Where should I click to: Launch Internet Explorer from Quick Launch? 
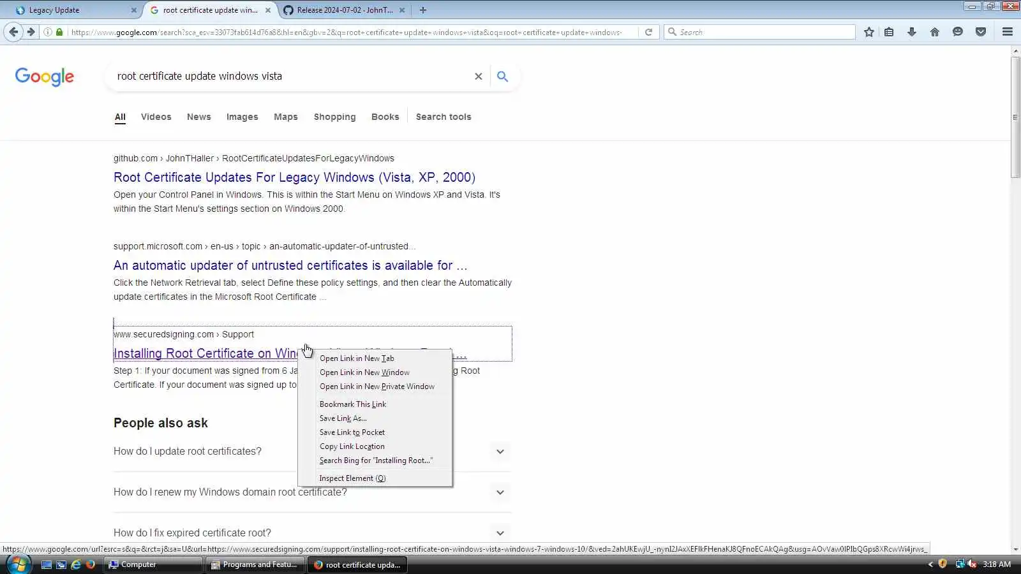click(76, 564)
